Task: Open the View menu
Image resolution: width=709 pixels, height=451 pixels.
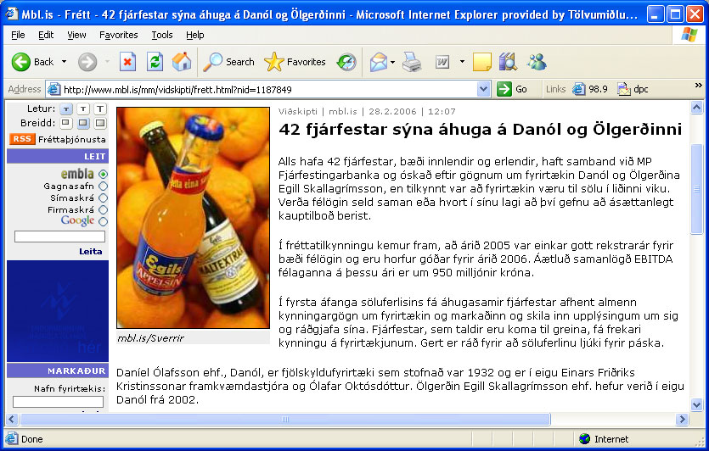Action: click(76, 35)
